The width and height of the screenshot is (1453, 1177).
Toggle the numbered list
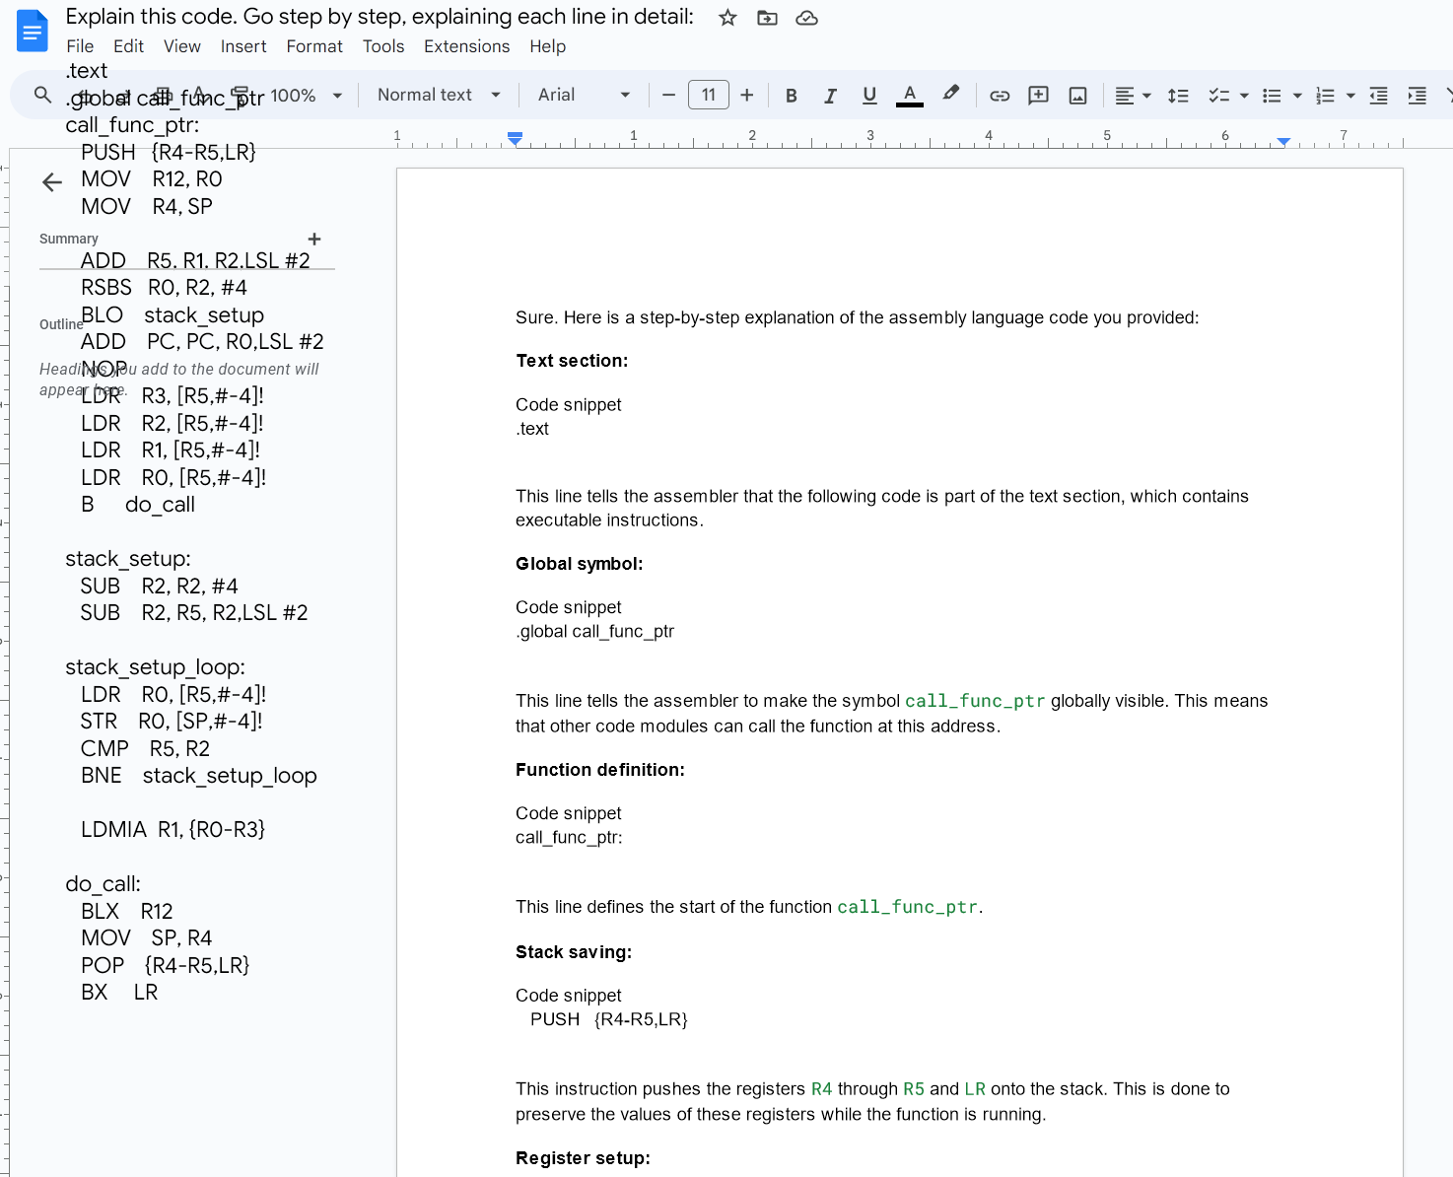pyautogui.click(x=1326, y=95)
